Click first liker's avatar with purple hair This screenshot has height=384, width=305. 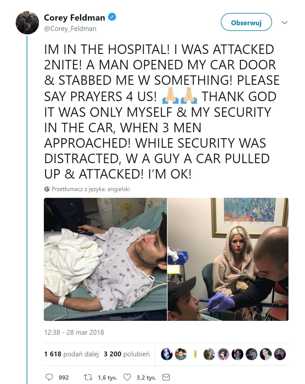[x=167, y=354]
